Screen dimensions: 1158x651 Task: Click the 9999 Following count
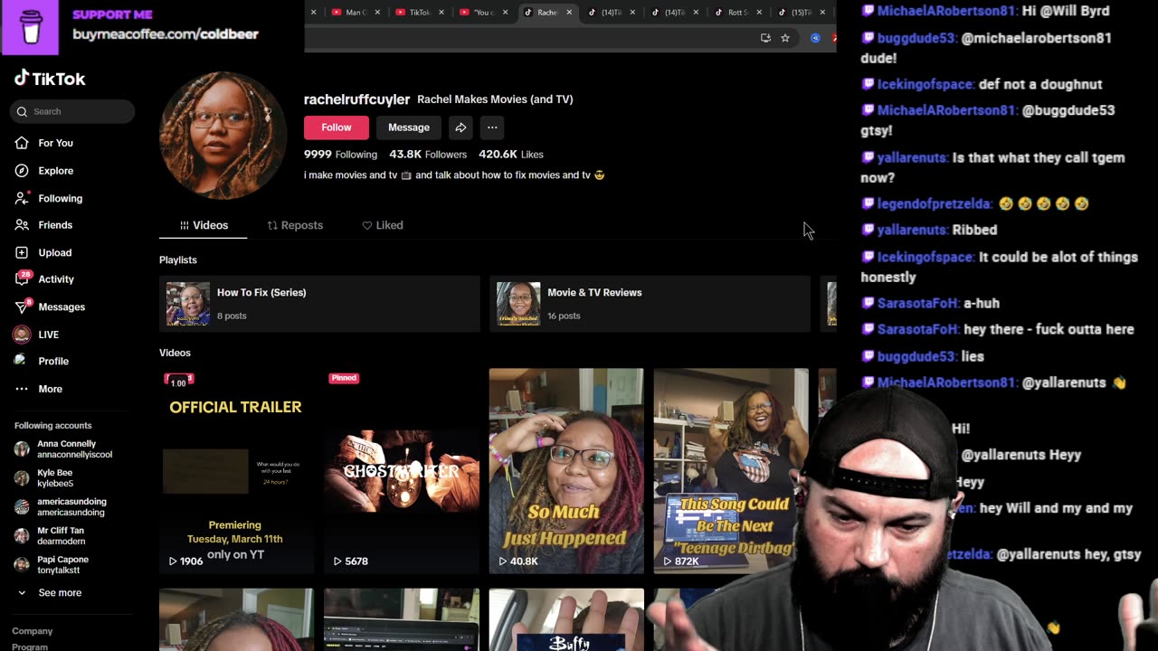pyautogui.click(x=340, y=155)
